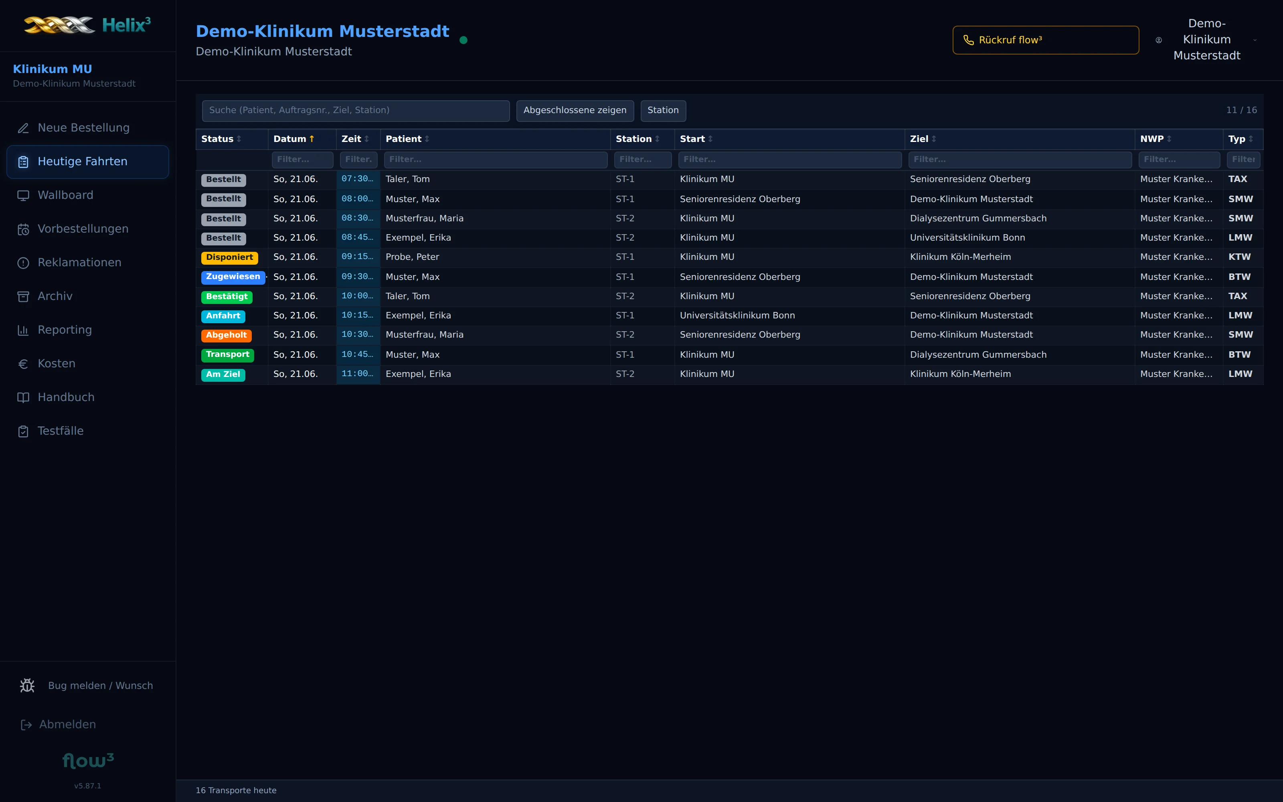The image size is (1283, 802).
Task: Click the Am Ziel status badge
Action: point(223,375)
